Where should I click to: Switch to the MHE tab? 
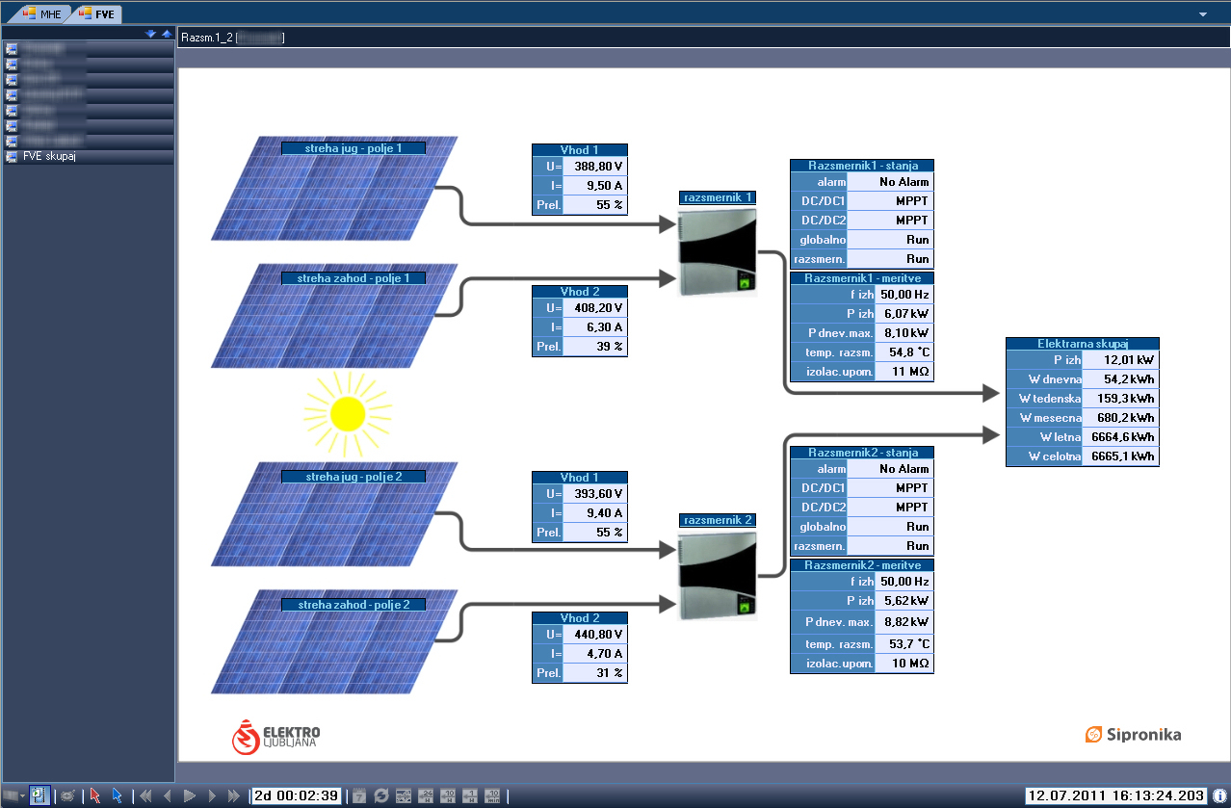[42, 13]
